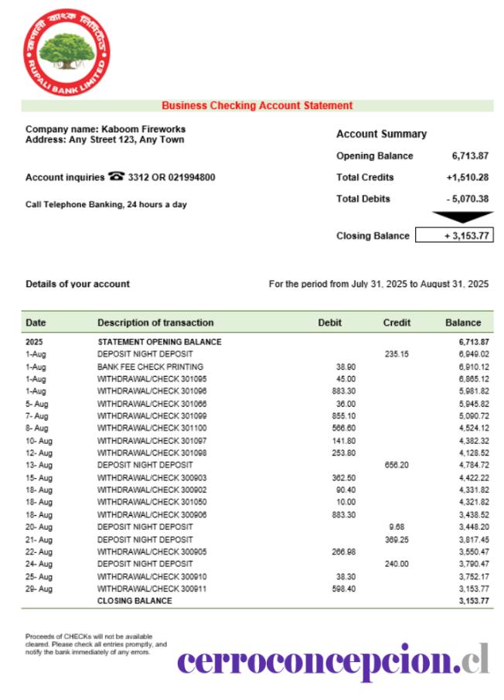Click the telephone icon beside Account inquiries

tap(116, 176)
